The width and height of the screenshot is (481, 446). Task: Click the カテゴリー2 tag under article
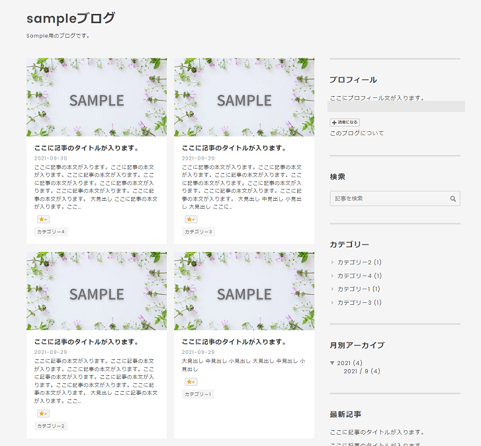(51, 426)
